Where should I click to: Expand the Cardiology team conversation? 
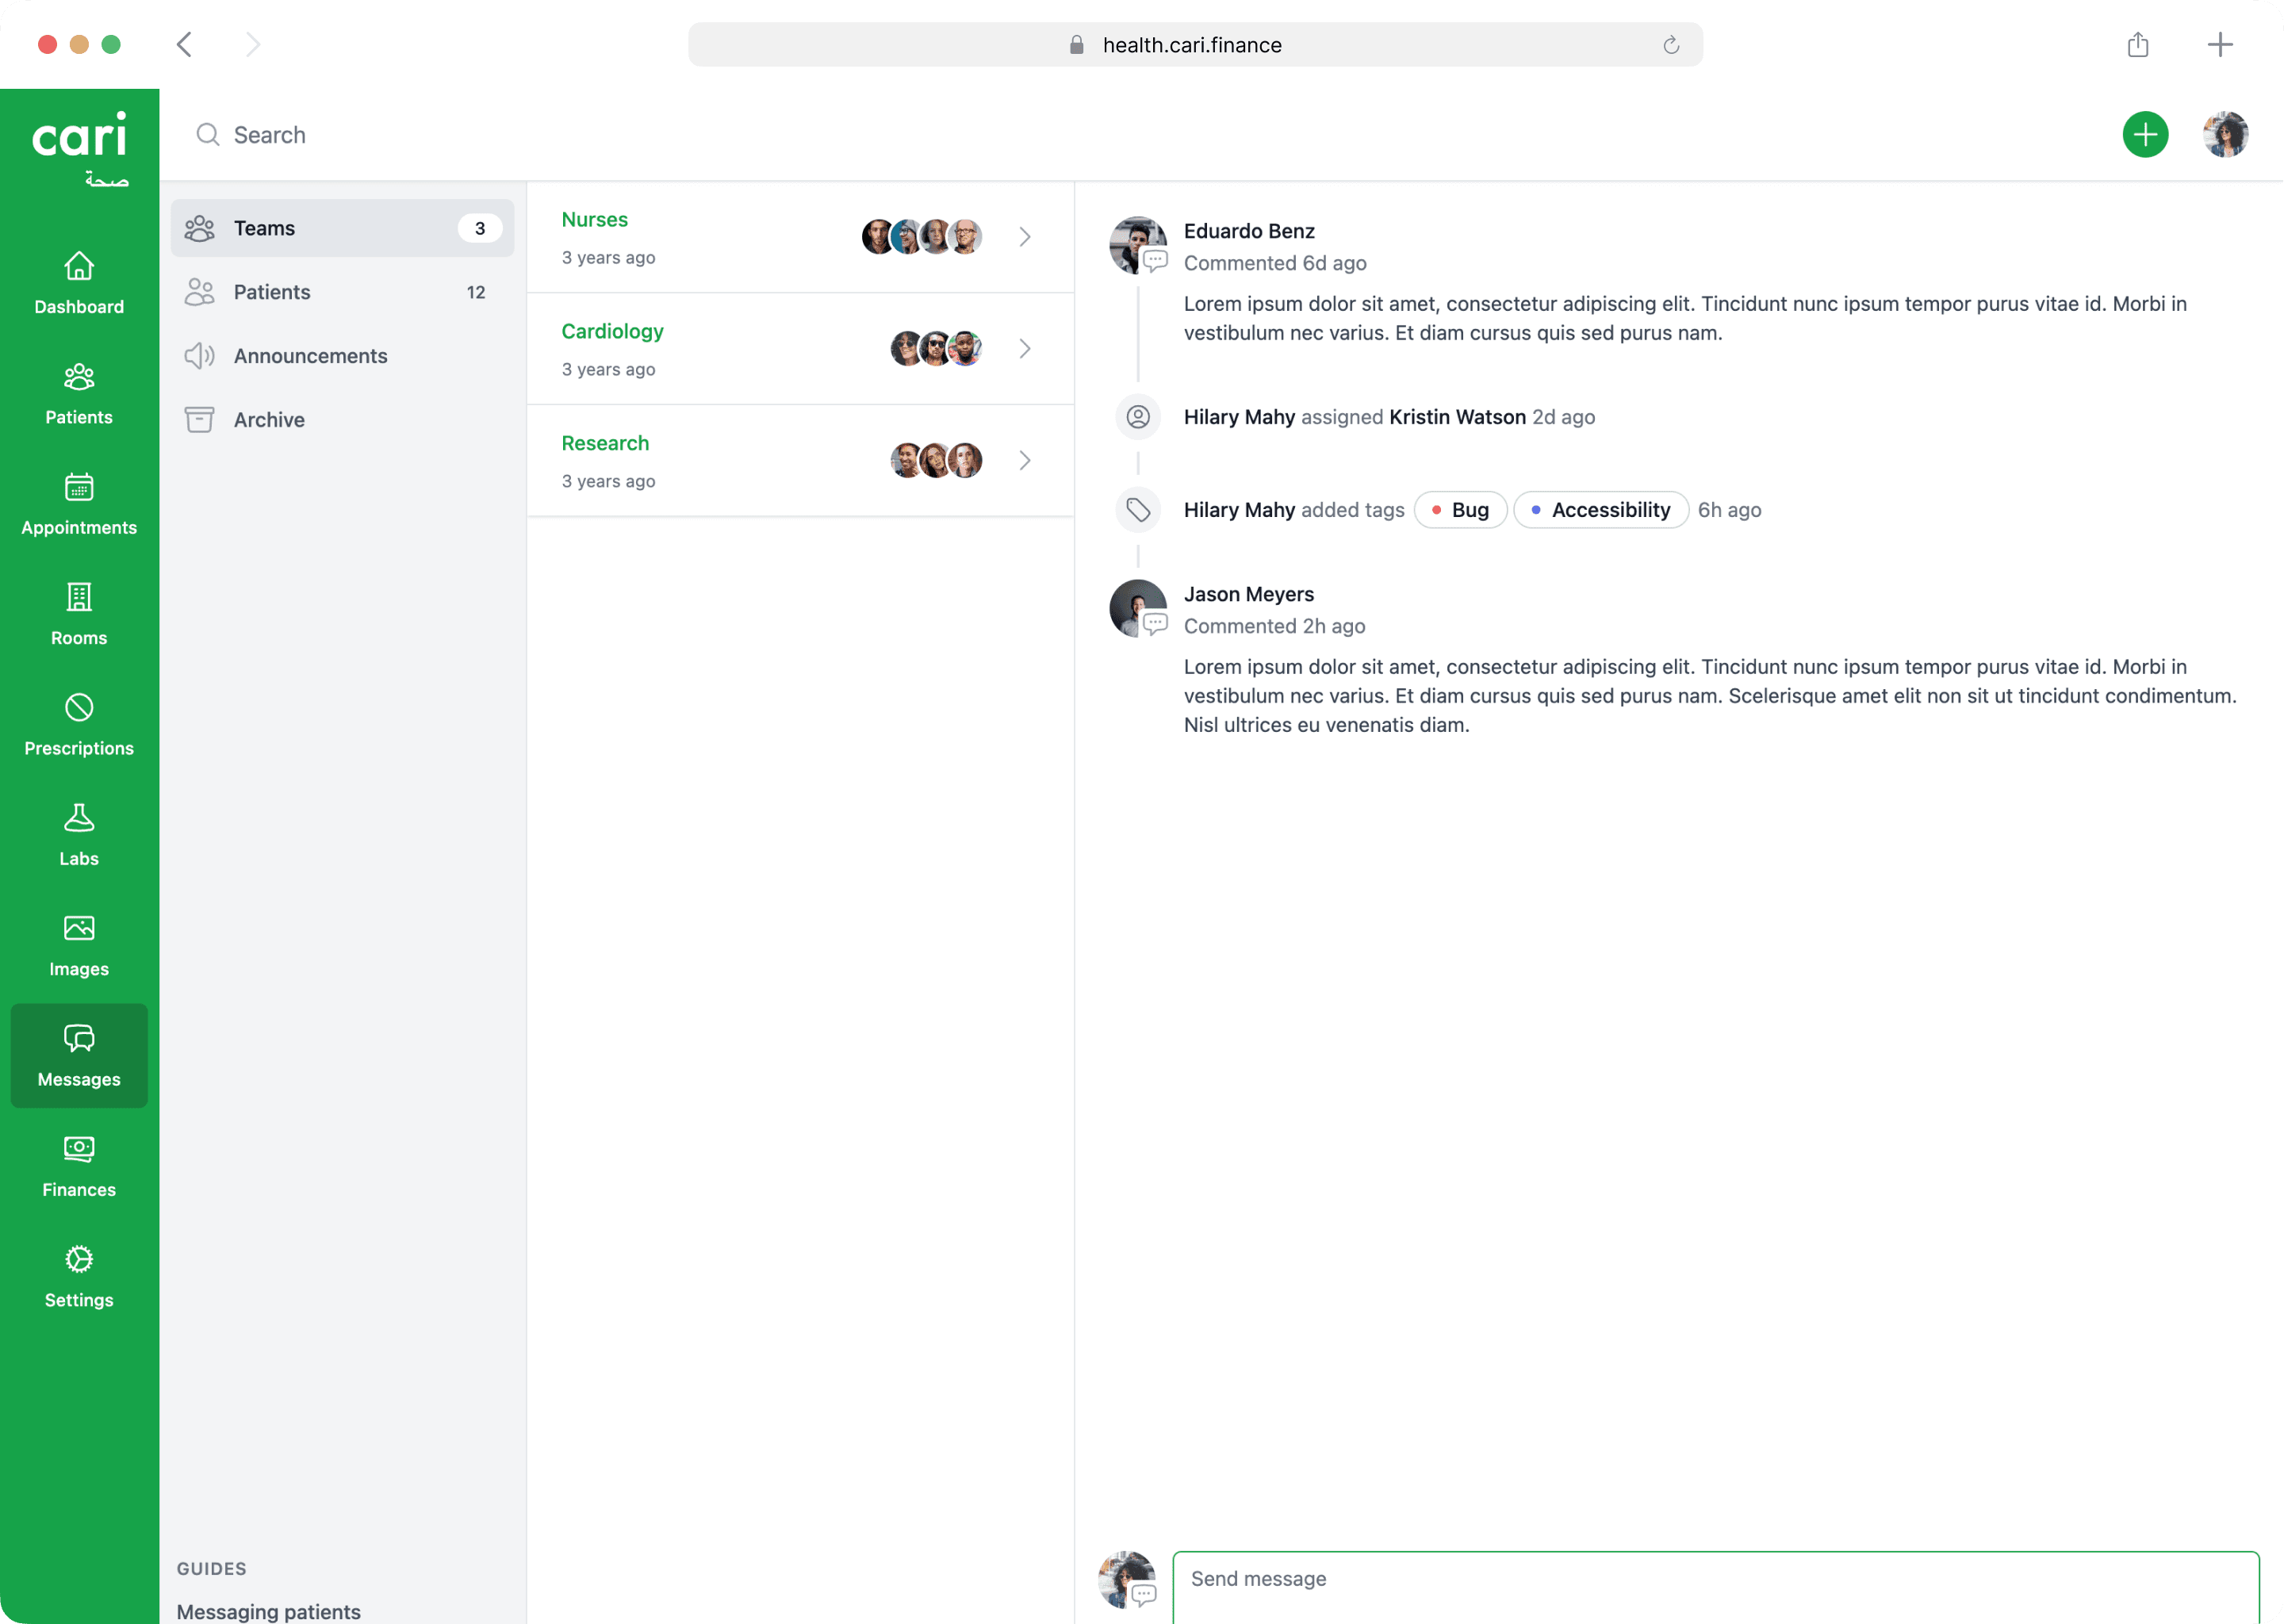[1023, 348]
